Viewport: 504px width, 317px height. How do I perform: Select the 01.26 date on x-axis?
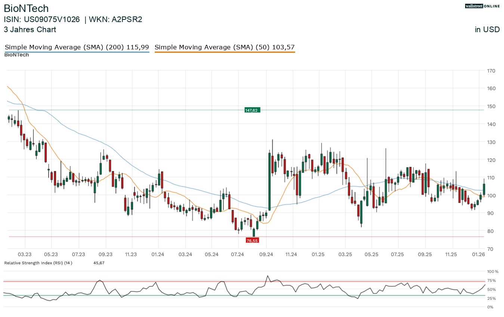coord(479,254)
